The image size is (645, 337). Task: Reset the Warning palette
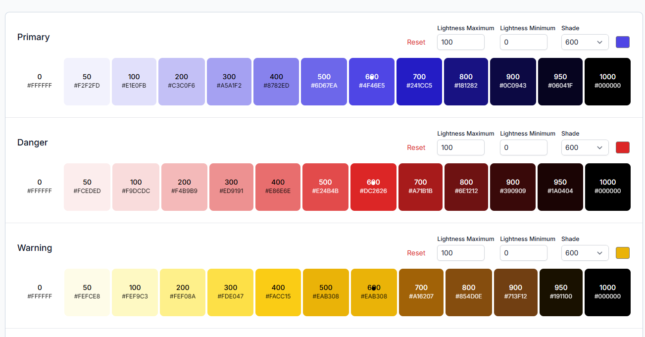coord(416,253)
